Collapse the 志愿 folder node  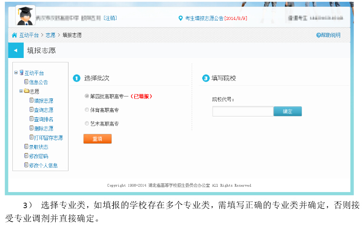(21, 91)
